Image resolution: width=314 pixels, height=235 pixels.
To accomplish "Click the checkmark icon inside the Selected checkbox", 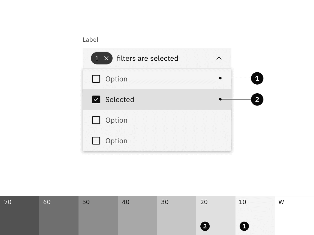I will (x=96, y=100).
